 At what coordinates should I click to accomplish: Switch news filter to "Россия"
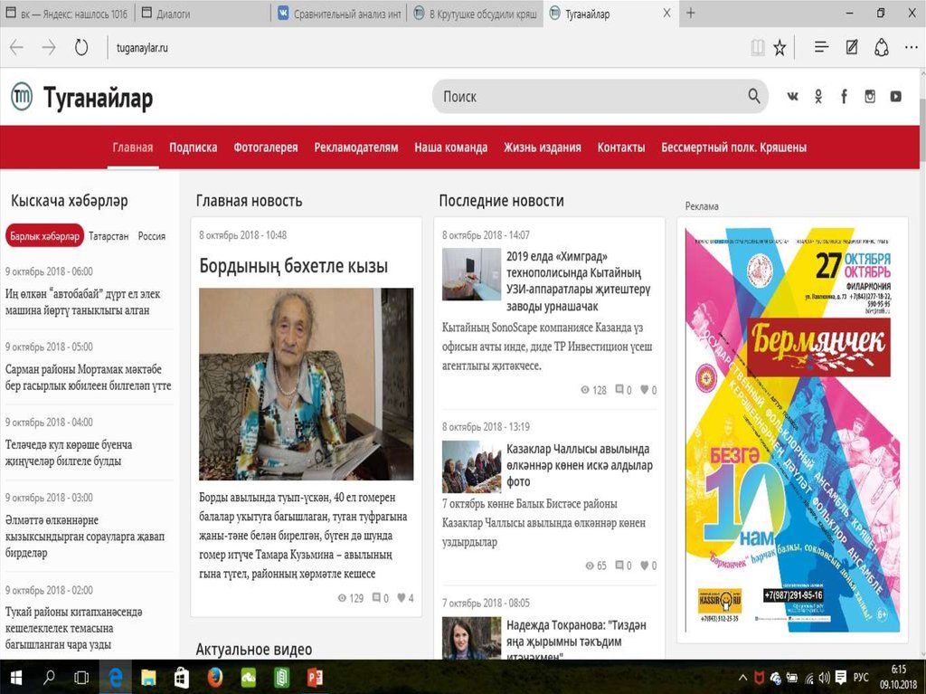pyautogui.click(x=152, y=236)
